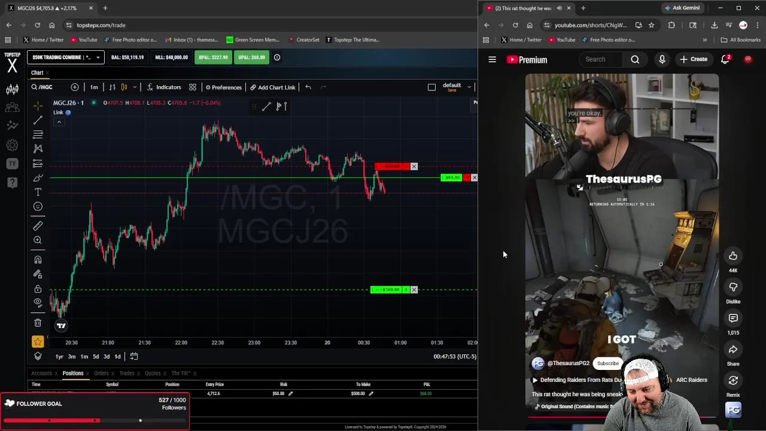Open chart Preferences
Screen dimensions: 766x431
click(x=223, y=87)
